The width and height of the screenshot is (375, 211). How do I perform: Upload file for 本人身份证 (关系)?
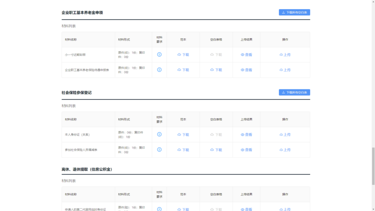[x=285, y=135]
